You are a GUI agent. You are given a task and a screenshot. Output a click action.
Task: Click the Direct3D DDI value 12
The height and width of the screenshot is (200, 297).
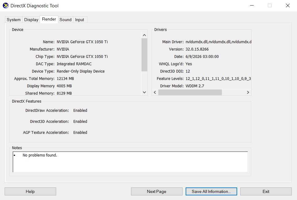coord(188,71)
